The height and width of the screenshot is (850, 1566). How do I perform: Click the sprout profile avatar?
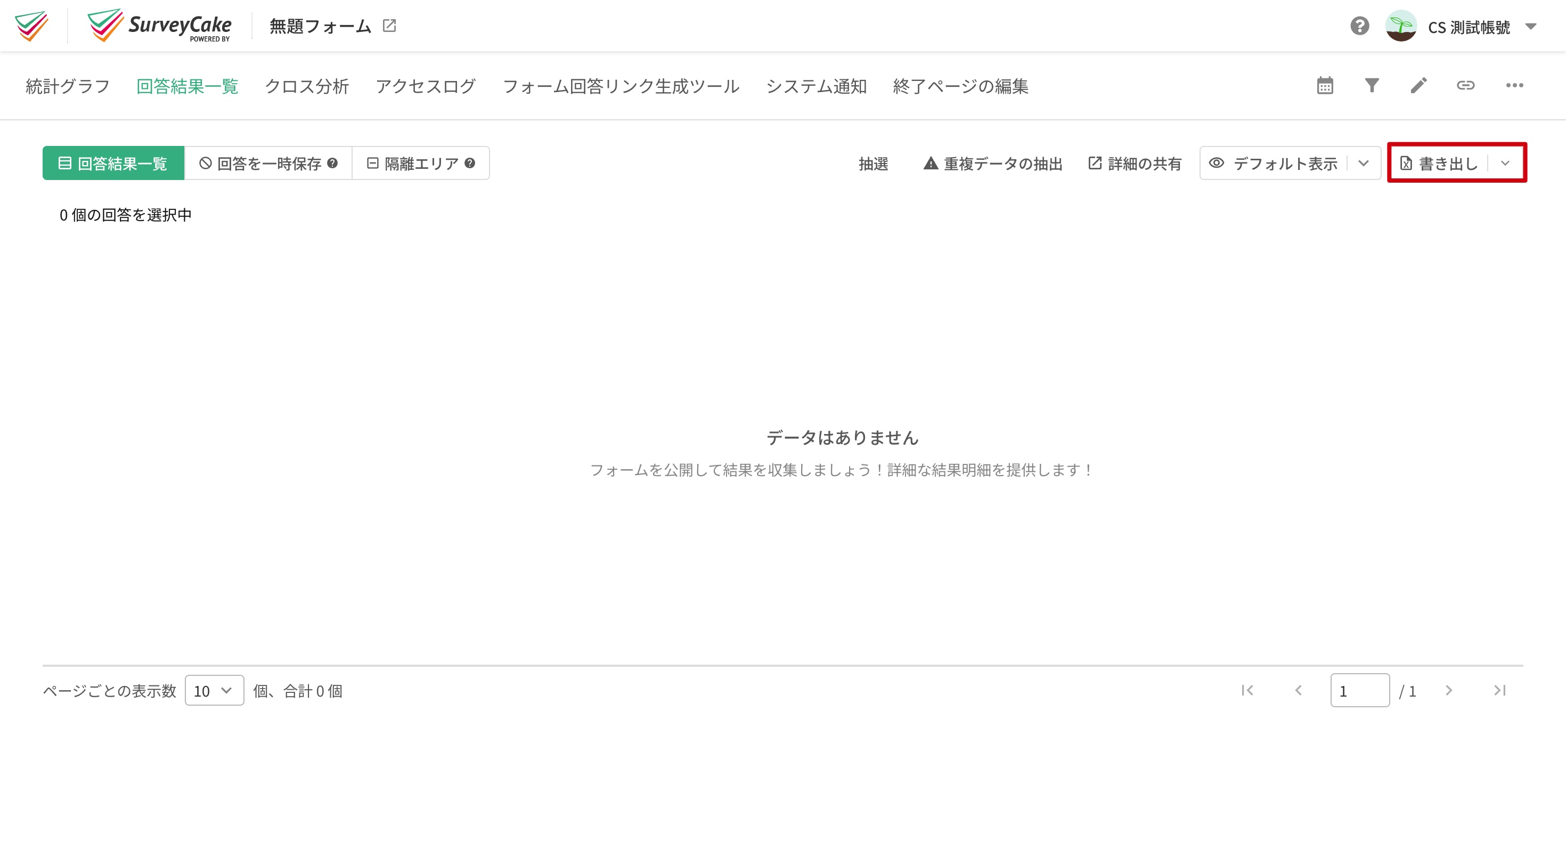tap(1401, 26)
